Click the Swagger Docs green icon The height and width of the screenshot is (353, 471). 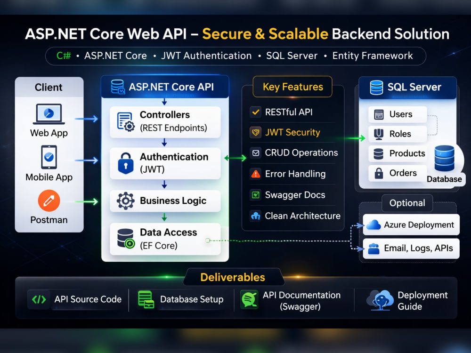coord(256,195)
